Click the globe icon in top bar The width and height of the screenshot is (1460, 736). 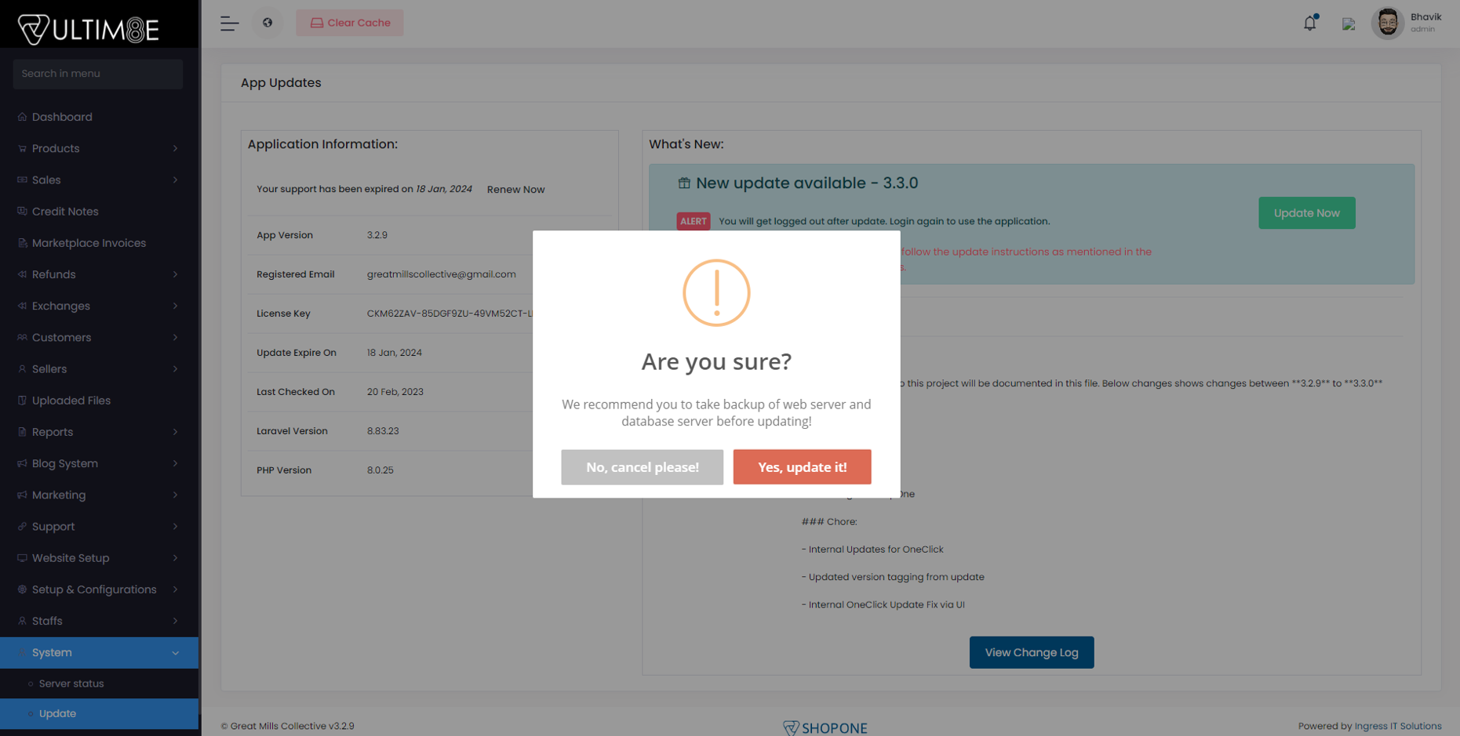[x=268, y=23]
